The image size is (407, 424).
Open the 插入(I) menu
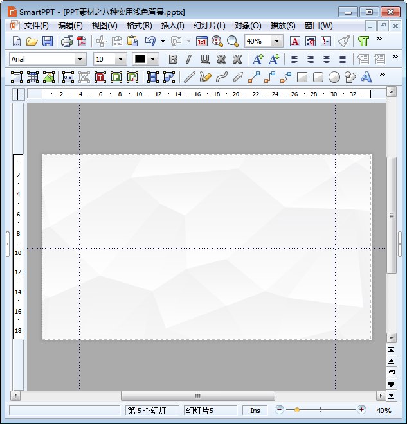coord(173,26)
